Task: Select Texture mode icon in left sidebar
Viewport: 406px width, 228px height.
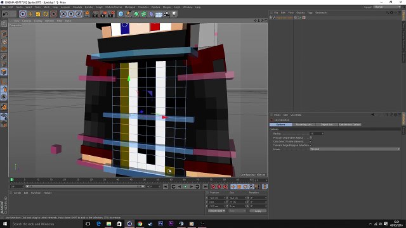Action: pyautogui.click(x=4, y=41)
